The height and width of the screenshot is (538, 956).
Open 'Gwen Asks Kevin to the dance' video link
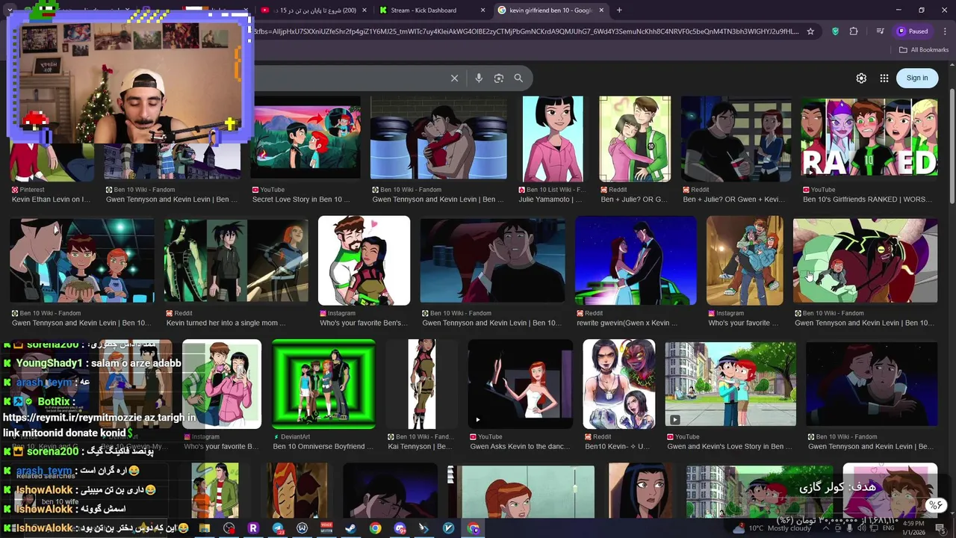(x=519, y=447)
